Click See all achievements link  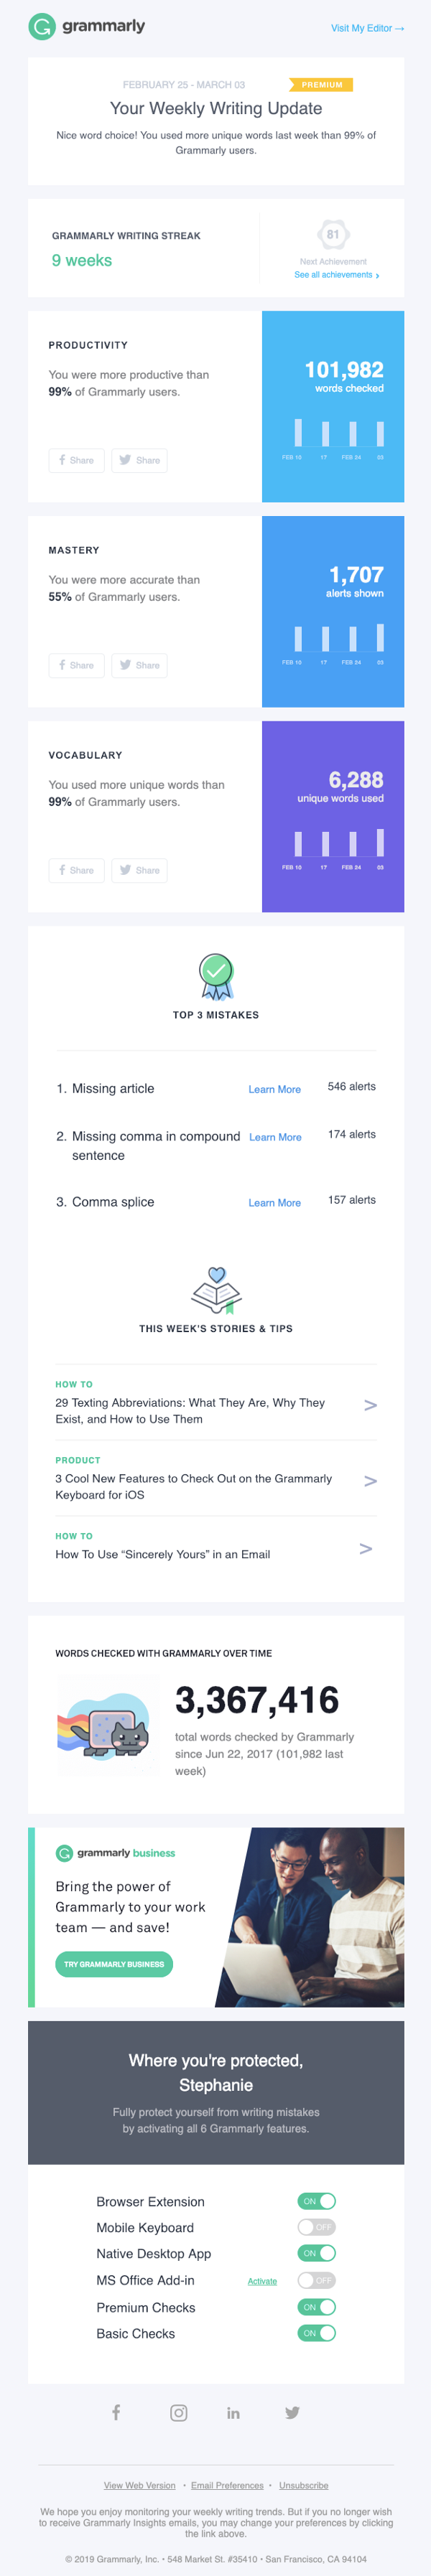[x=337, y=275]
